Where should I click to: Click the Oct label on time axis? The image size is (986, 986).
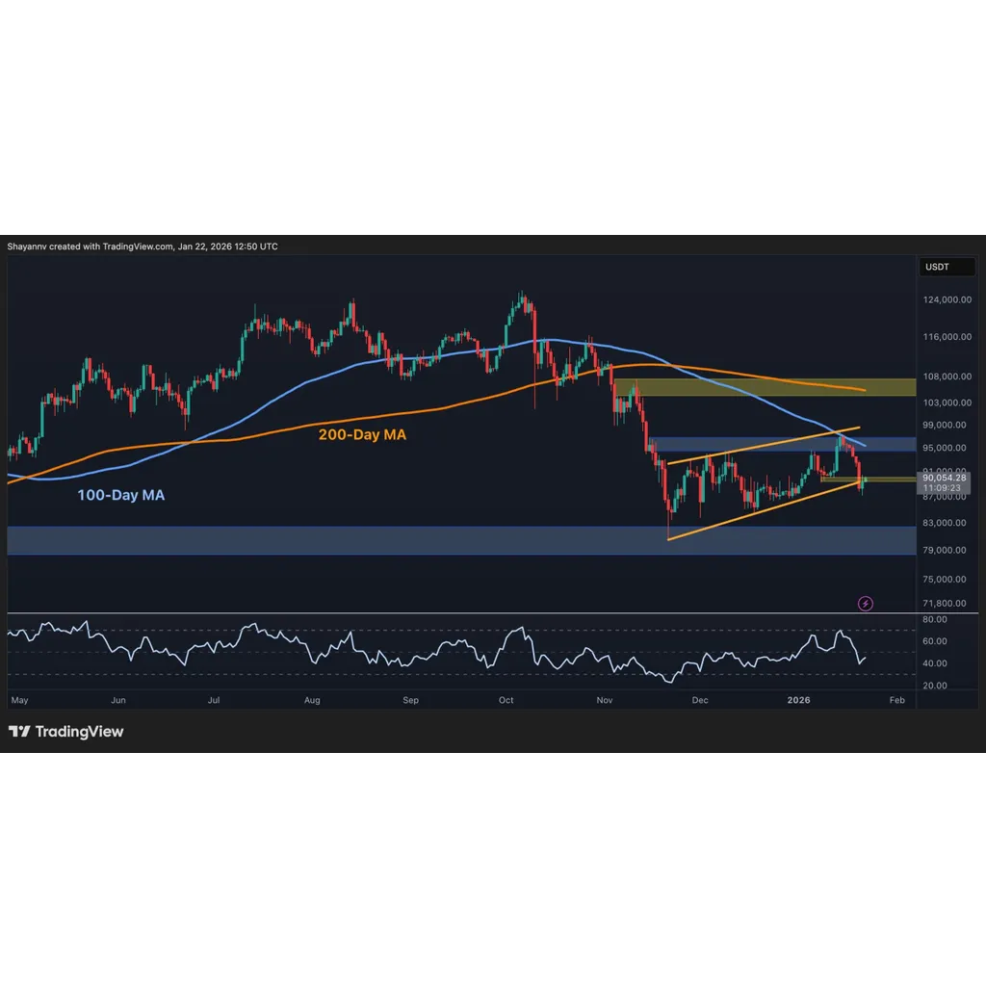click(x=506, y=701)
